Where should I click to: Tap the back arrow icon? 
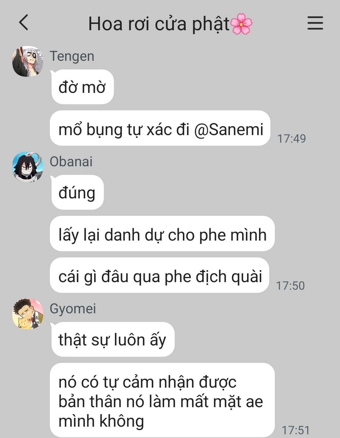point(24,23)
